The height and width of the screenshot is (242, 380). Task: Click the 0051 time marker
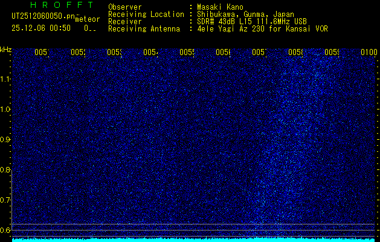pyautogui.click(x=42, y=52)
